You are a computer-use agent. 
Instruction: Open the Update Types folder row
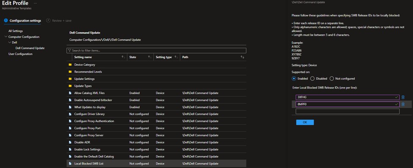click(x=156, y=86)
